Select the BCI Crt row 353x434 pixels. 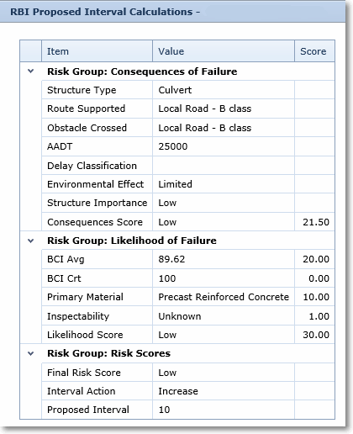point(188,278)
